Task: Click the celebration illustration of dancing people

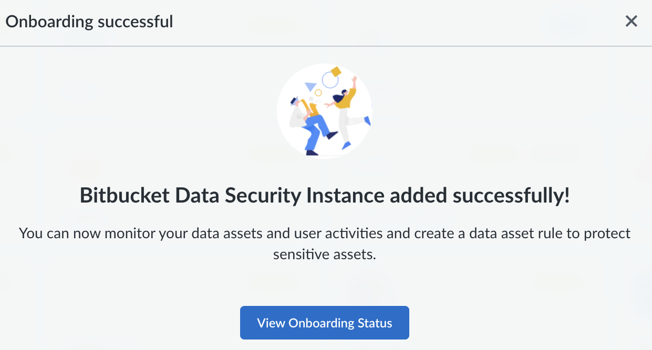Action: [x=325, y=111]
